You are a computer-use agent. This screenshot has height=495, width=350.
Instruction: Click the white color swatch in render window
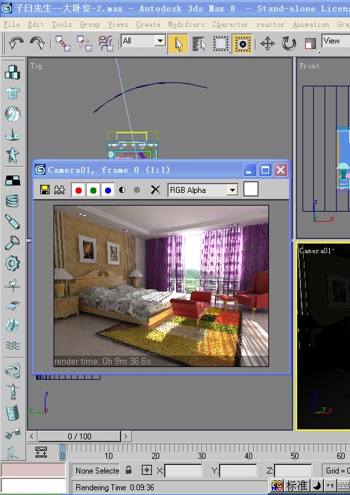(251, 189)
